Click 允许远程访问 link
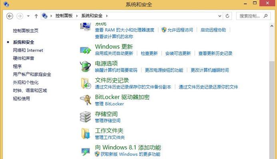The height and width of the screenshot is (159, 277). (180, 30)
